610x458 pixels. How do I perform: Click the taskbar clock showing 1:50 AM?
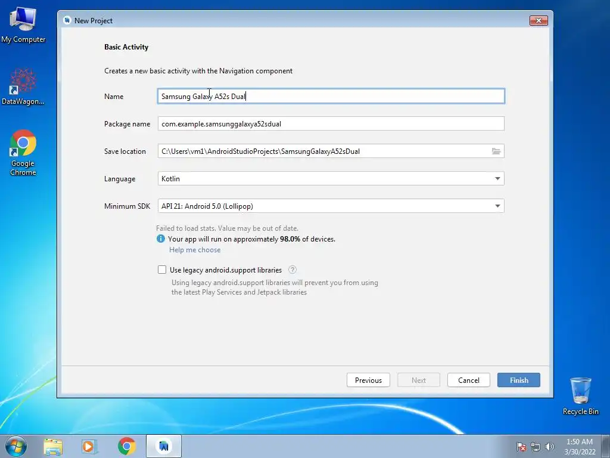click(x=580, y=447)
